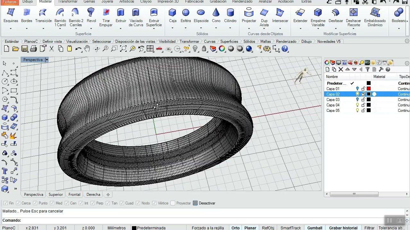This screenshot has width=410, height=230.
Task: Click the padlock lock objects icon
Action: pos(204,49)
